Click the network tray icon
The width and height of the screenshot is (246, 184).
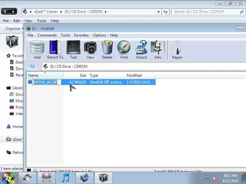(207, 178)
